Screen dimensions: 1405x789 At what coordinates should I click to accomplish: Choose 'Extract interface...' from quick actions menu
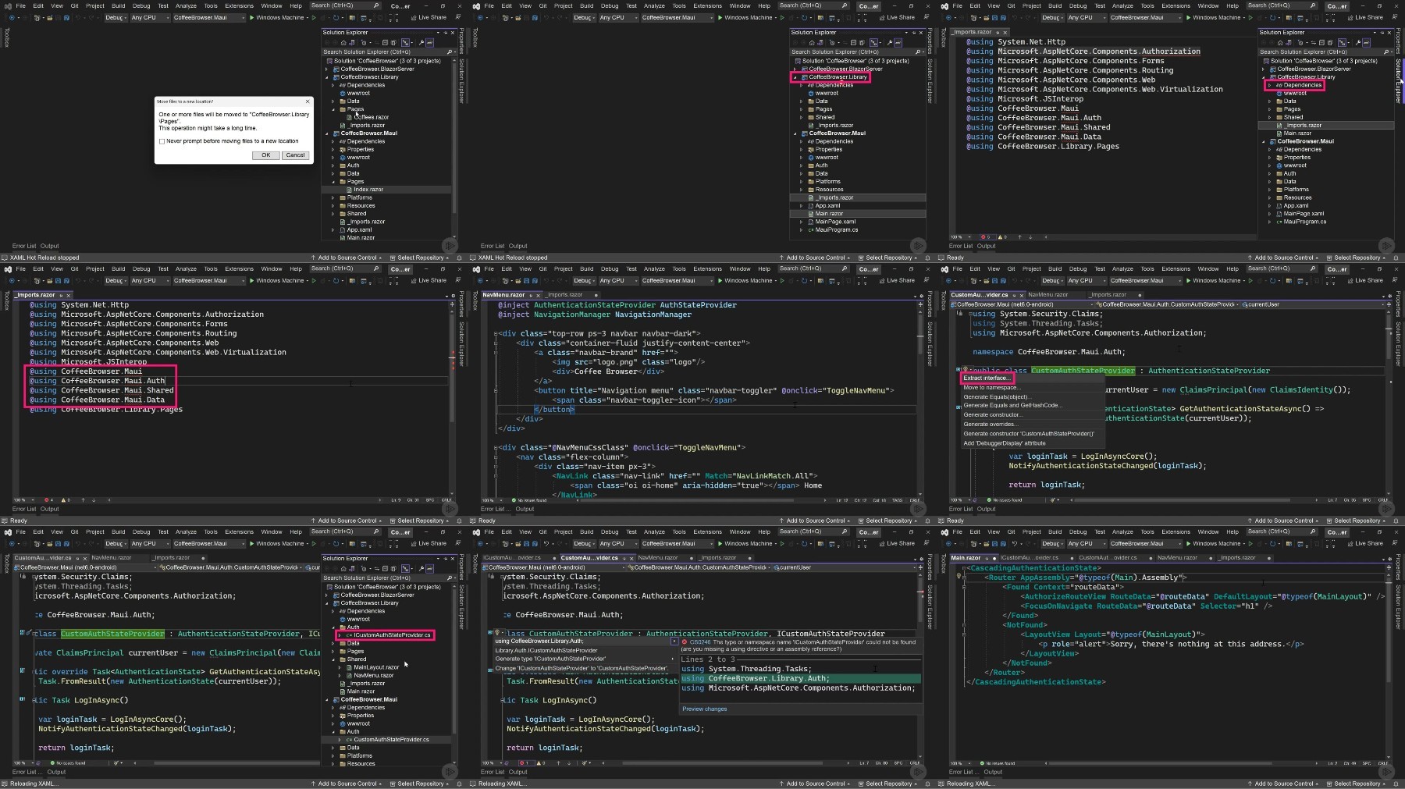987,378
